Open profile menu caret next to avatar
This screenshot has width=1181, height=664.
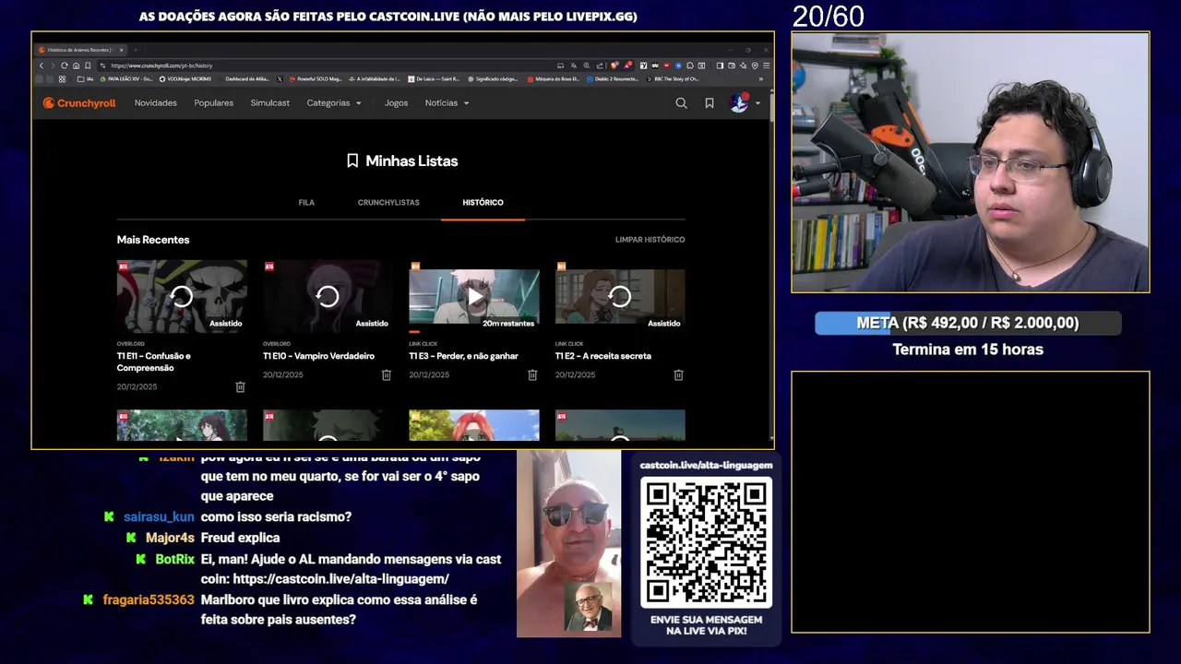(758, 103)
